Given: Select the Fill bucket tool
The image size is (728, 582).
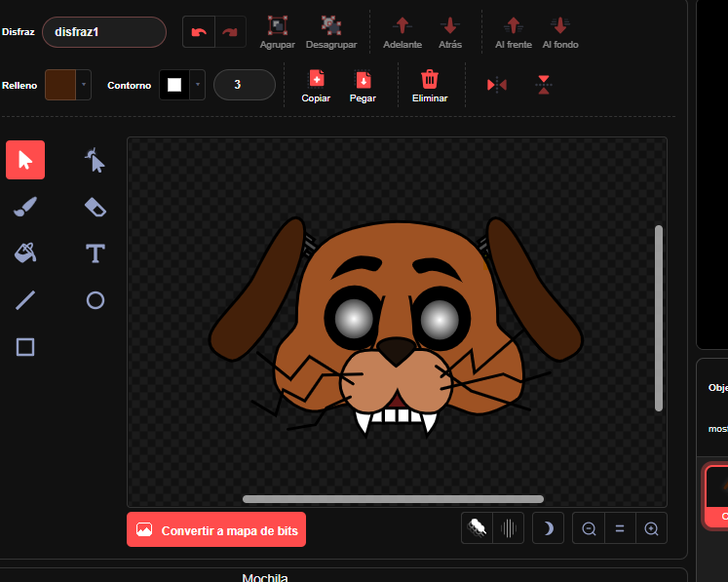Looking at the screenshot, I should click(x=25, y=253).
